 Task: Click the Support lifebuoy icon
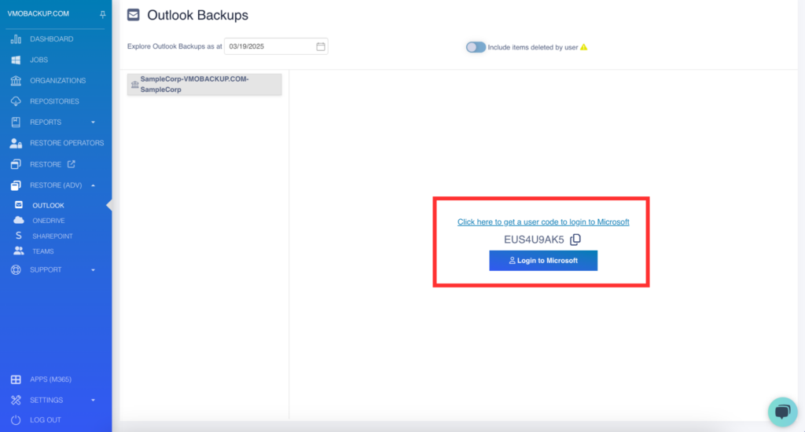point(16,270)
